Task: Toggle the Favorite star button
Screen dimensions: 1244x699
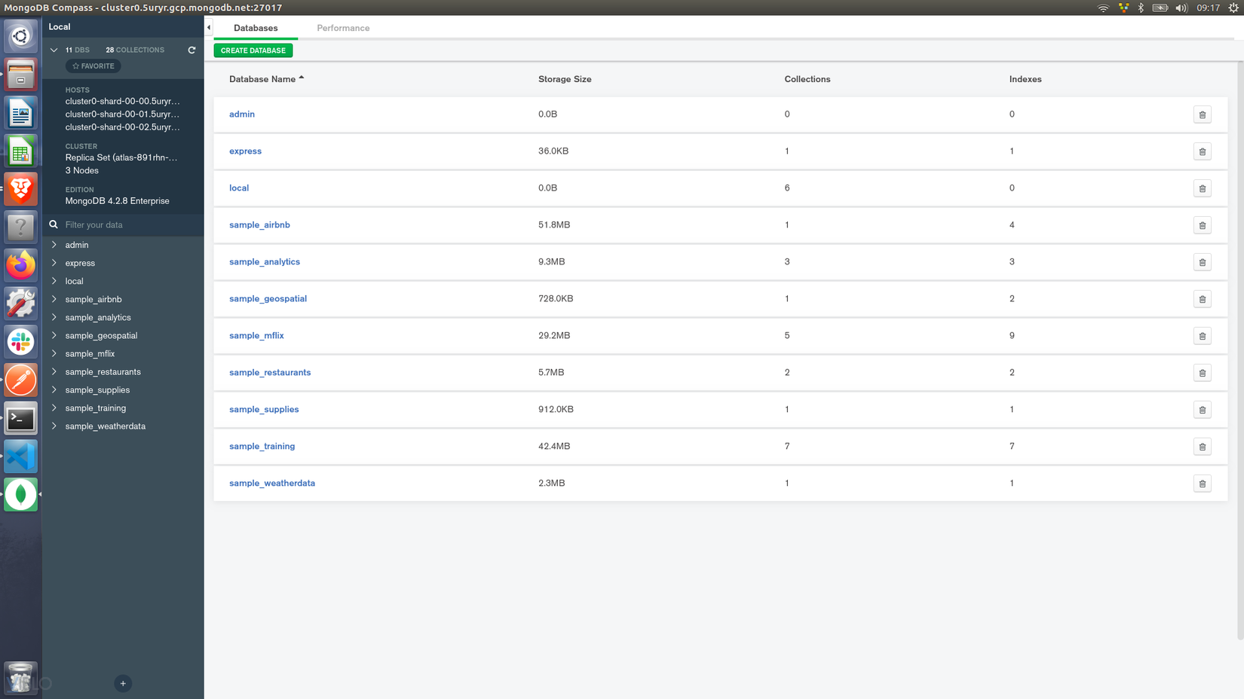Action: [93, 66]
